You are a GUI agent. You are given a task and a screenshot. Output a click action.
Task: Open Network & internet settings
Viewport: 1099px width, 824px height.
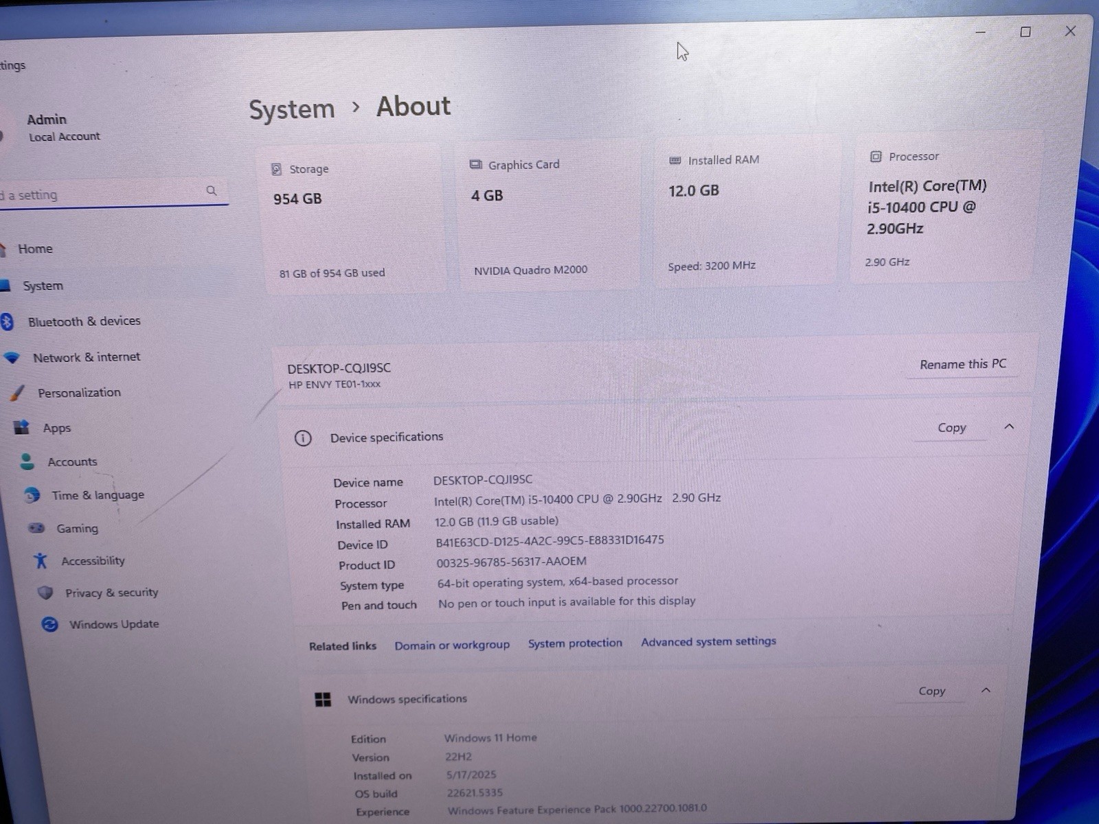coord(87,357)
